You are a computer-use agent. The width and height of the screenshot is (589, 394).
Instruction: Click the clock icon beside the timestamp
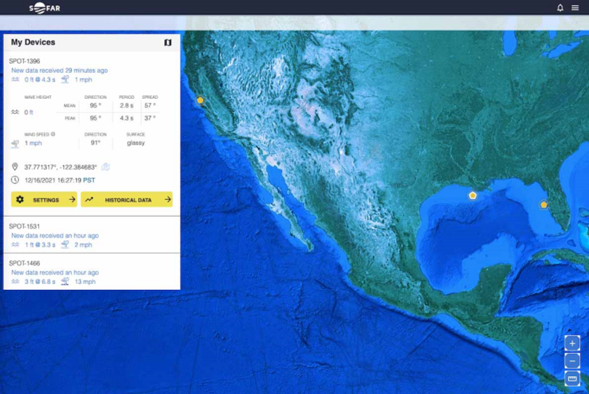[x=14, y=178]
